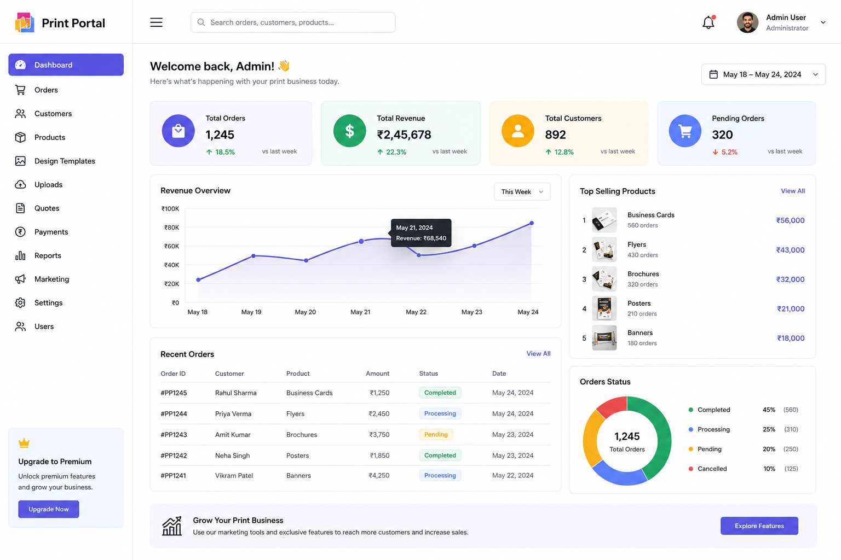The width and height of the screenshot is (841, 560).
Task: Click the ₹56,000 Business Cards revenue
Action: pyautogui.click(x=790, y=220)
